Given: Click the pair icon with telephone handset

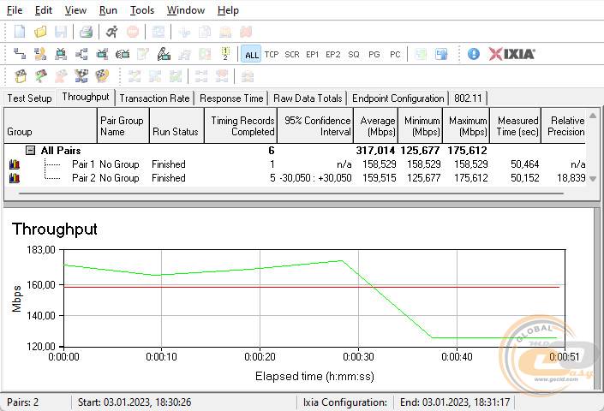Looking at the screenshot, I should (x=40, y=54).
